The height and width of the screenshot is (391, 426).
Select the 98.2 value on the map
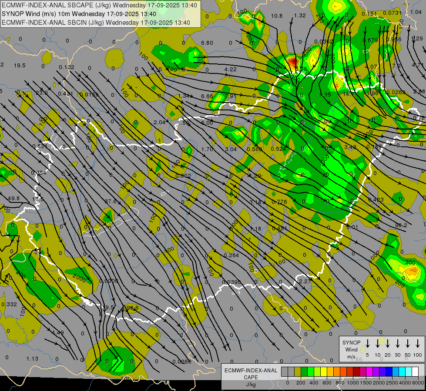point(401,225)
